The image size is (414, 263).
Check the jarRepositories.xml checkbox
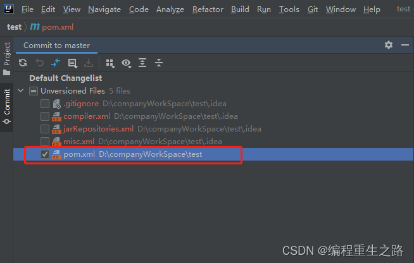45,129
